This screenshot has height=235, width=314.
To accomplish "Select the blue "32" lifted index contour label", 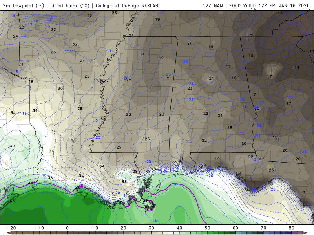I will 304,151.
